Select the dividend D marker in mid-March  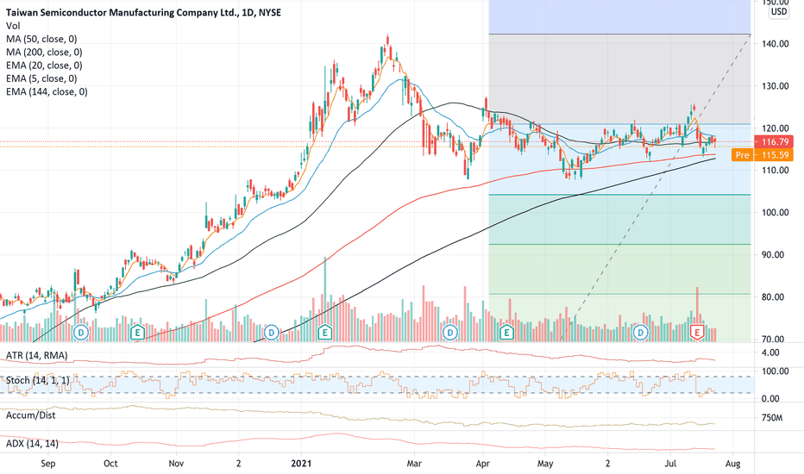pos(449,333)
